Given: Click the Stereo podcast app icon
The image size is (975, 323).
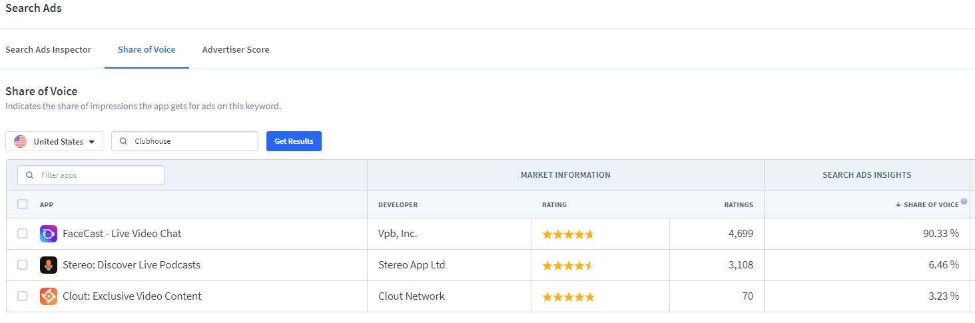Looking at the screenshot, I should click(x=49, y=265).
